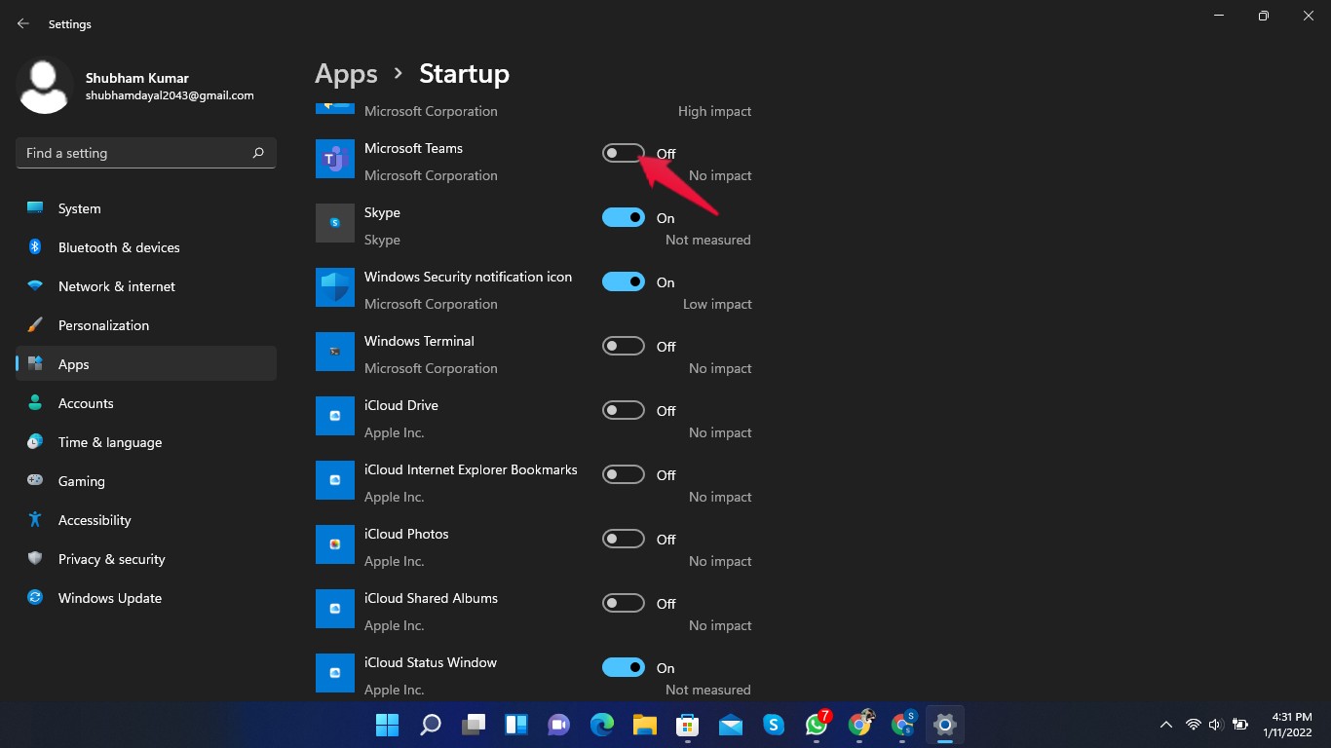Open Microsoft Edge from the taskbar

point(602,725)
